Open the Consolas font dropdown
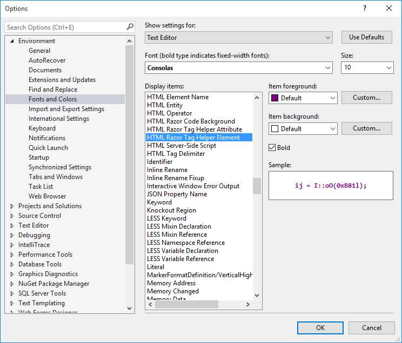This screenshot has height=343, width=402. point(239,67)
